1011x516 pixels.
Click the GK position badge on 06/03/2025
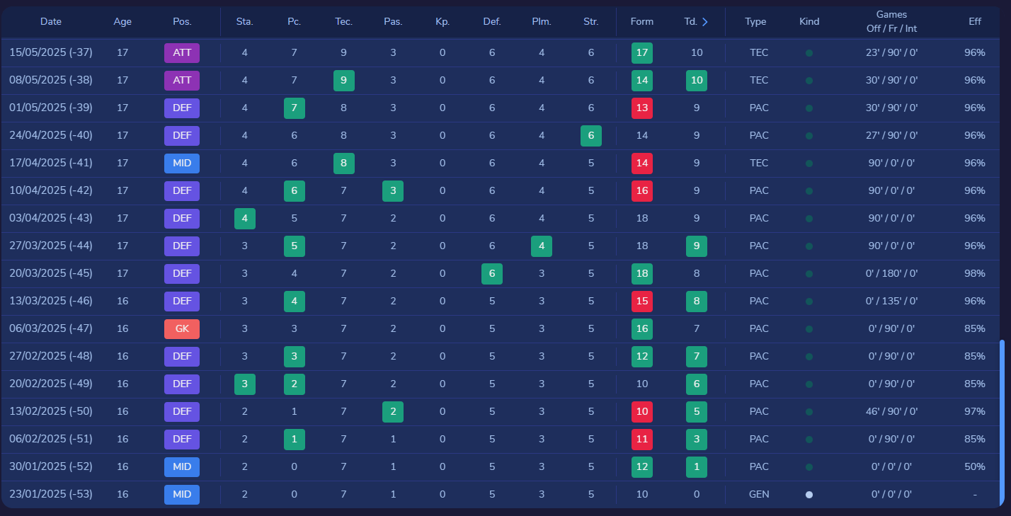(182, 329)
